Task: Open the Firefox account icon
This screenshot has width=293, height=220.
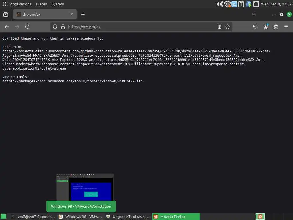Action: [266, 27]
